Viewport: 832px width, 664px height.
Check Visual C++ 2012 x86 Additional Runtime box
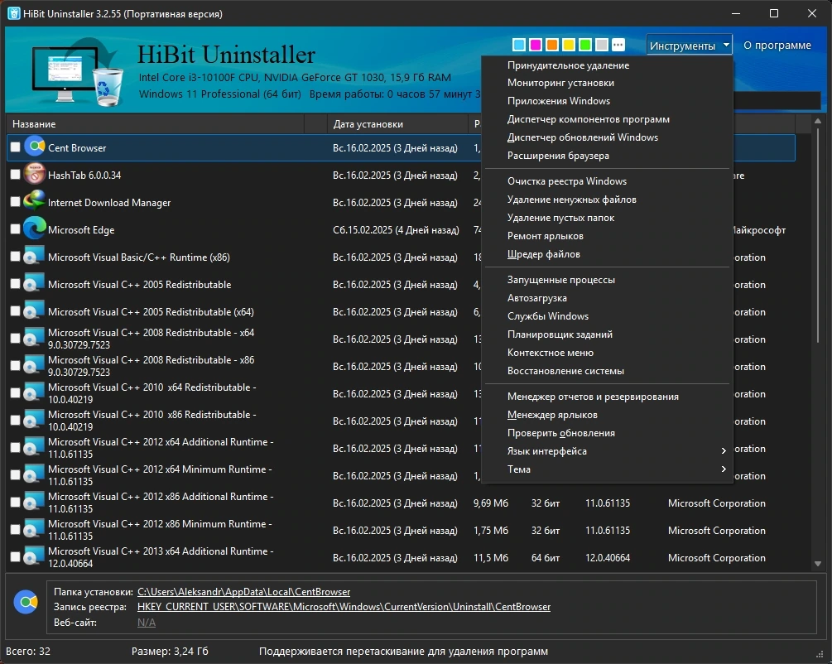[16, 502]
